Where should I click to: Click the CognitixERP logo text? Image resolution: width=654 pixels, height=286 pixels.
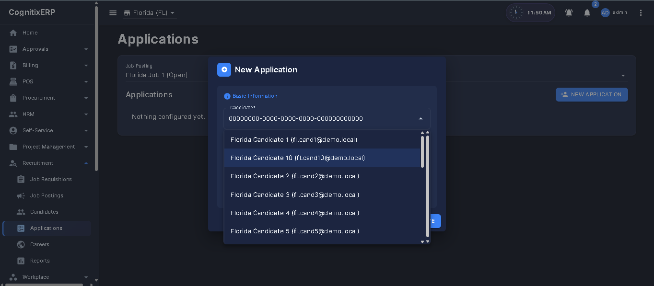pos(32,12)
